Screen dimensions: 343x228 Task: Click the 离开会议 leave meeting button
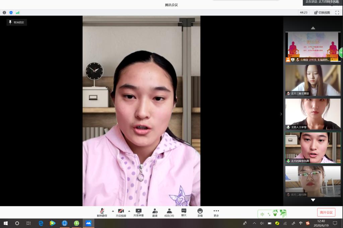click(x=326, y=212)
